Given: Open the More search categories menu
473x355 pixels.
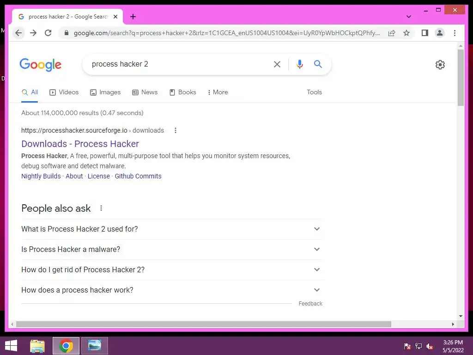Looking at the screenshot, I should 218,92.
